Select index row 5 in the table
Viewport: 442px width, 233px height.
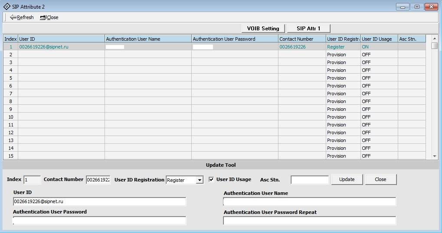[10, 78]
